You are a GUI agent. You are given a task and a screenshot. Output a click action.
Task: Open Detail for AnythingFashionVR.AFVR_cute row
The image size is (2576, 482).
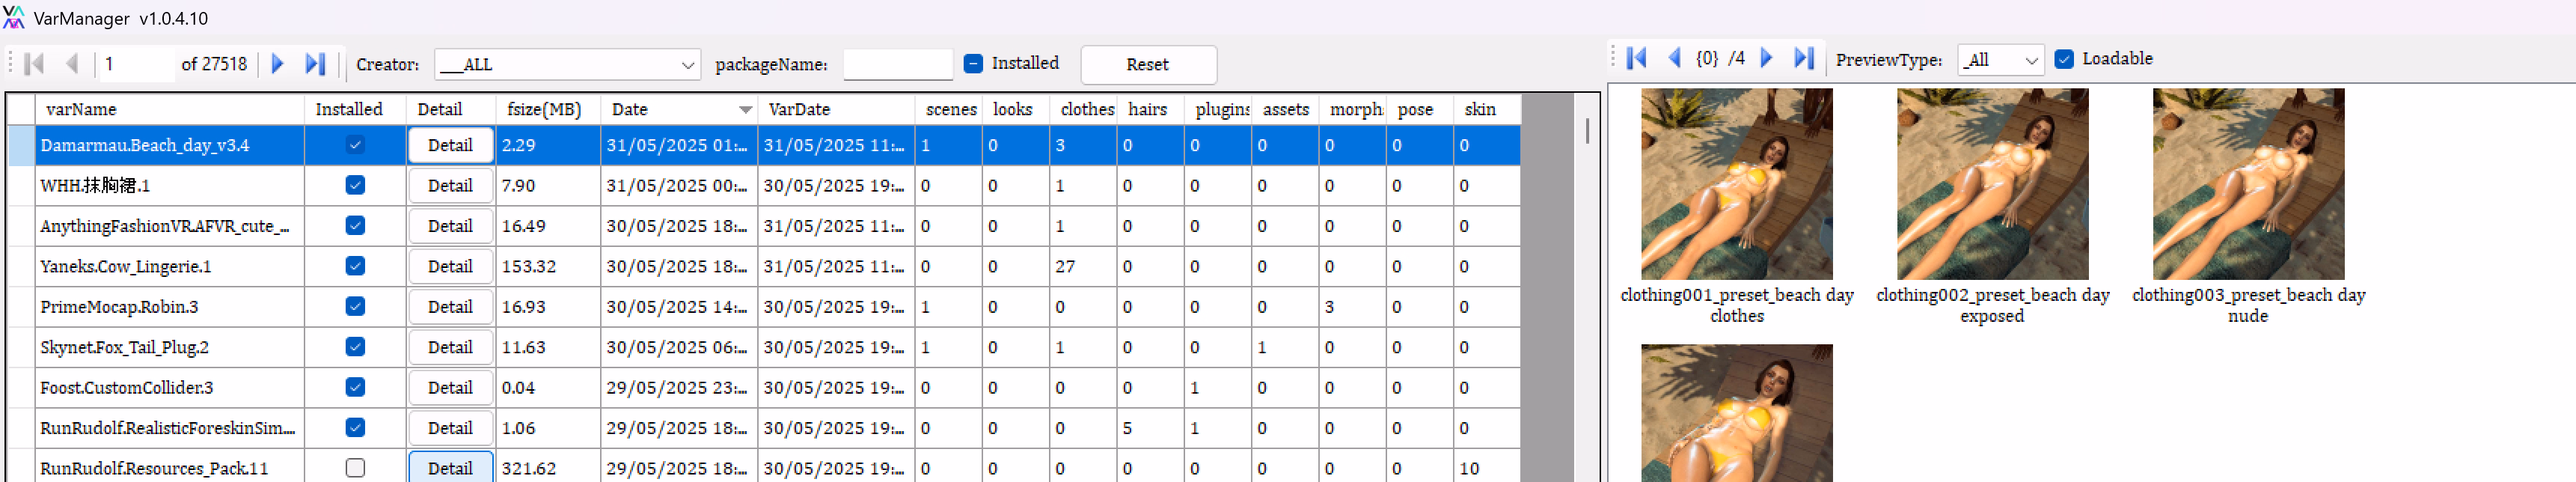(x=450, y=226)
